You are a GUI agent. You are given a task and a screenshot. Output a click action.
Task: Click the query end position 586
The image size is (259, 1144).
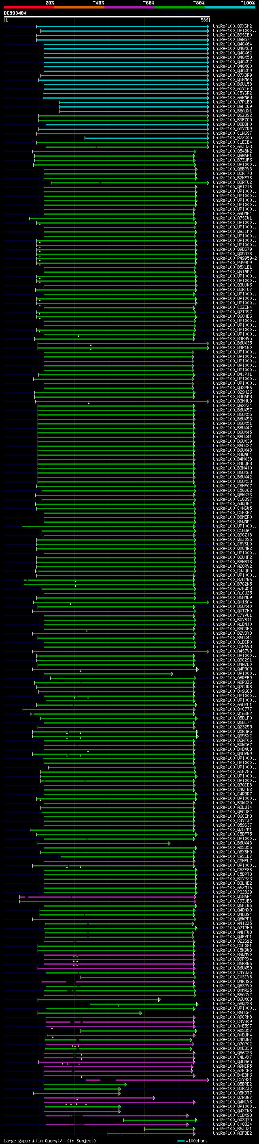[x=204, y=20]
